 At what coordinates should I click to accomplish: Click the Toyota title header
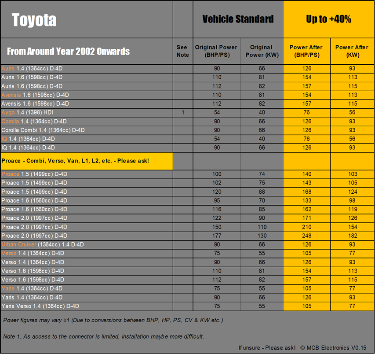(x=34, y=20)
